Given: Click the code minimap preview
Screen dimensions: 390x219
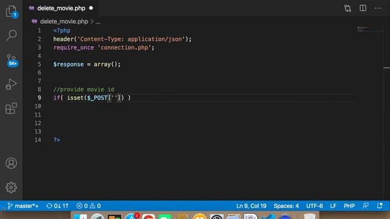Looking at the screenshot, I should pos(369,29).
